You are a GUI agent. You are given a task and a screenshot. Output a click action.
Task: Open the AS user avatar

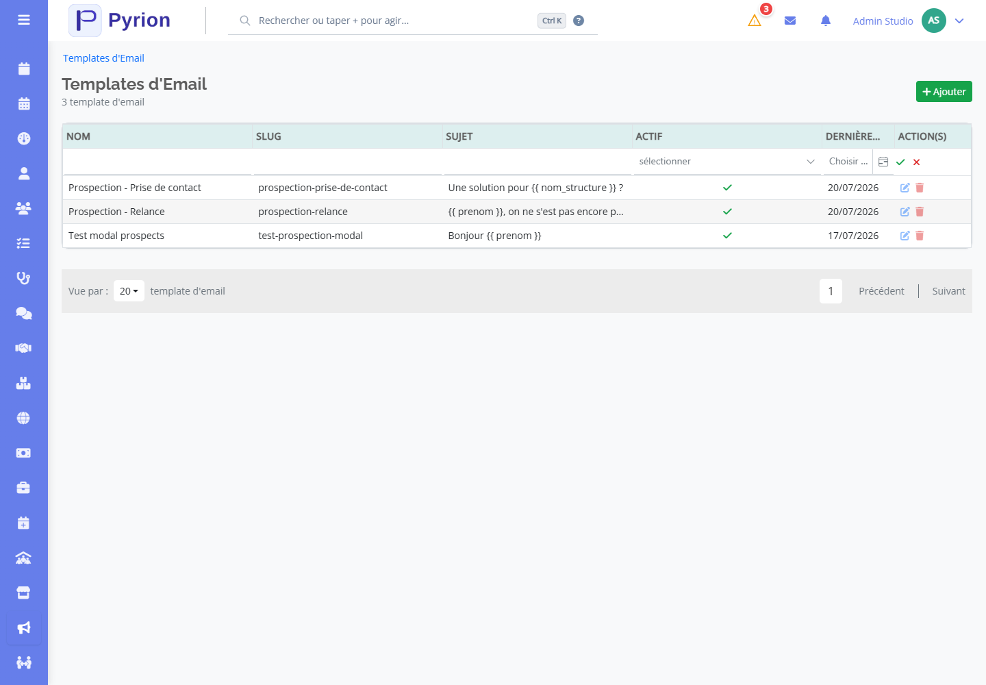pyautogui.click(x=934, y=21)
